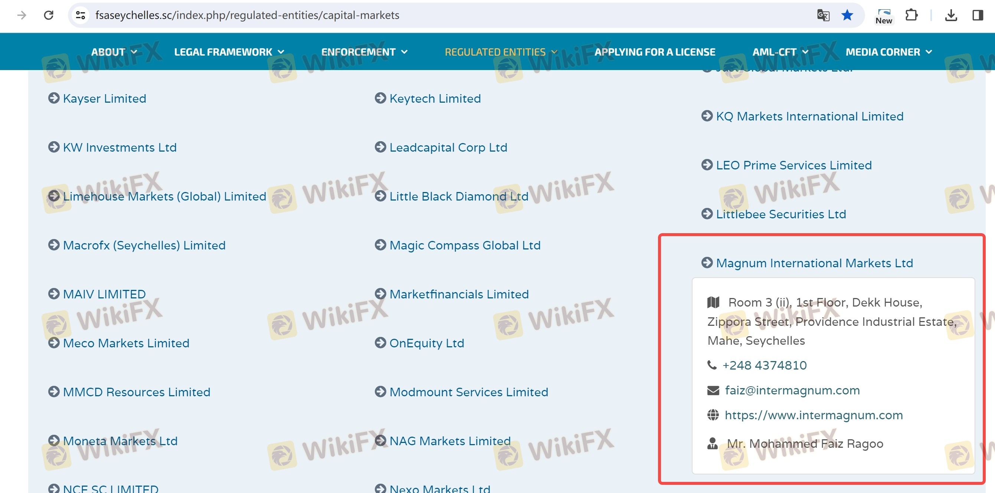Screen dimensions: 995x493
Task: Reload the page with the refresh icon
Action: tap(49, 15)
